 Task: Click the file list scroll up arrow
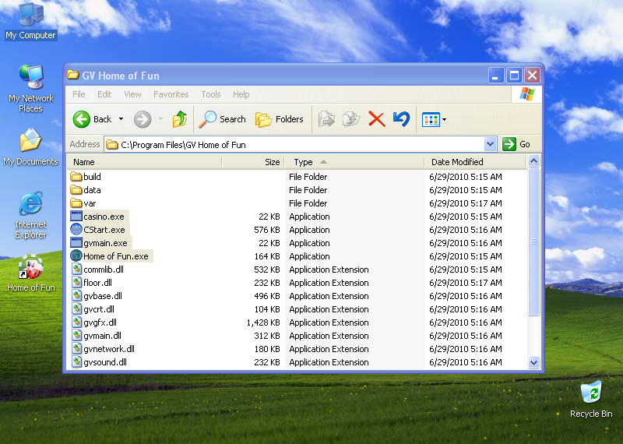click(533, 161)
